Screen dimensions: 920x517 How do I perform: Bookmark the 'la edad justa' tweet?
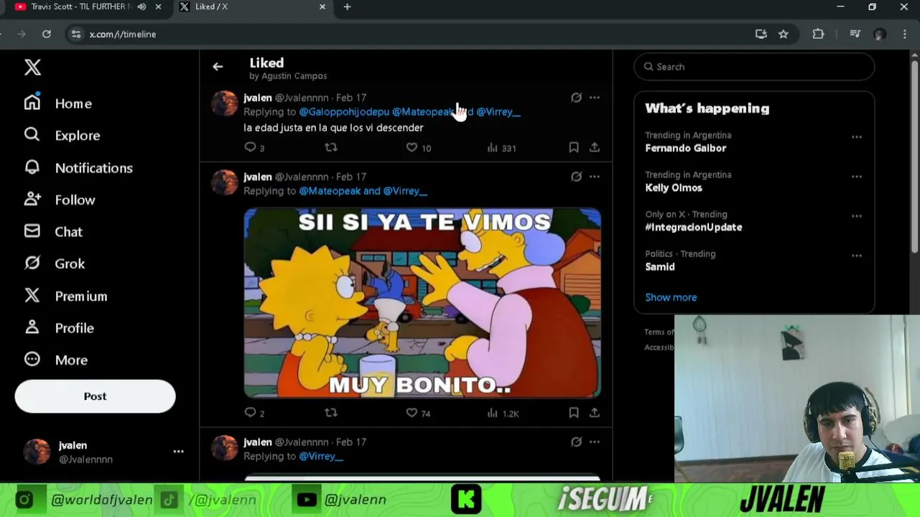[x=574, y=147]
